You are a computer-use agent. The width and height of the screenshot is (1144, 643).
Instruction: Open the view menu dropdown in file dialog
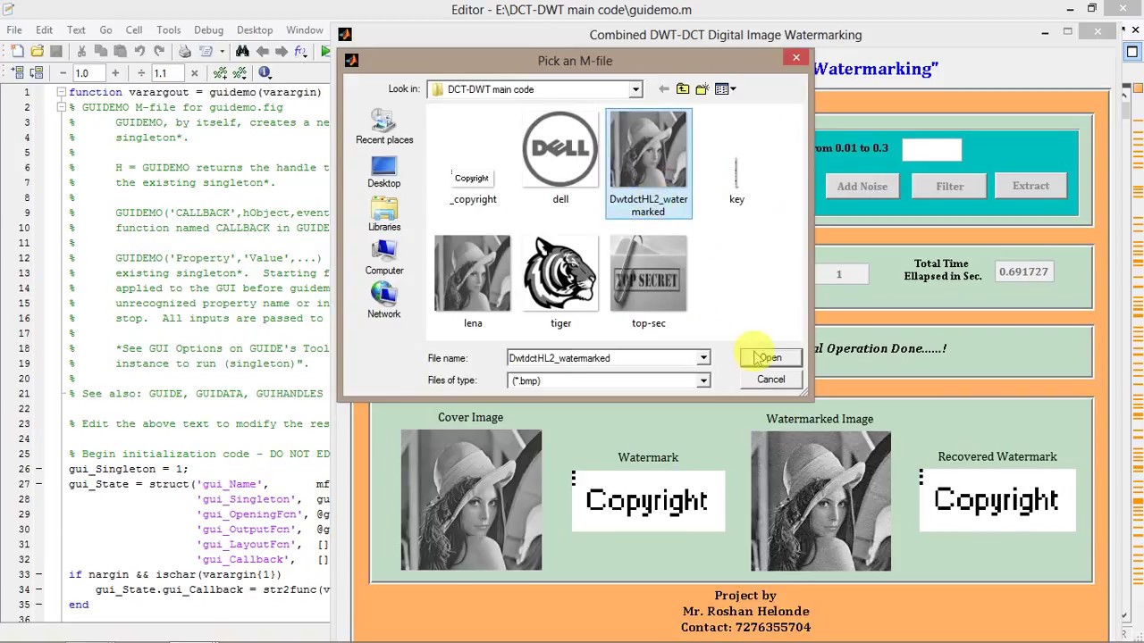733,89
